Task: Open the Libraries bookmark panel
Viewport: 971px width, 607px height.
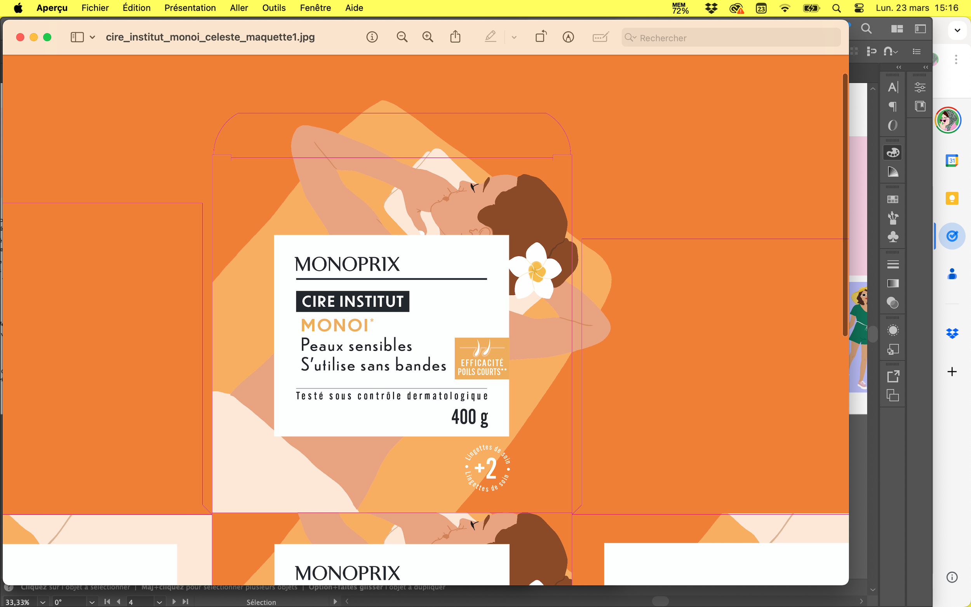Action: click(x=920, y=106)
